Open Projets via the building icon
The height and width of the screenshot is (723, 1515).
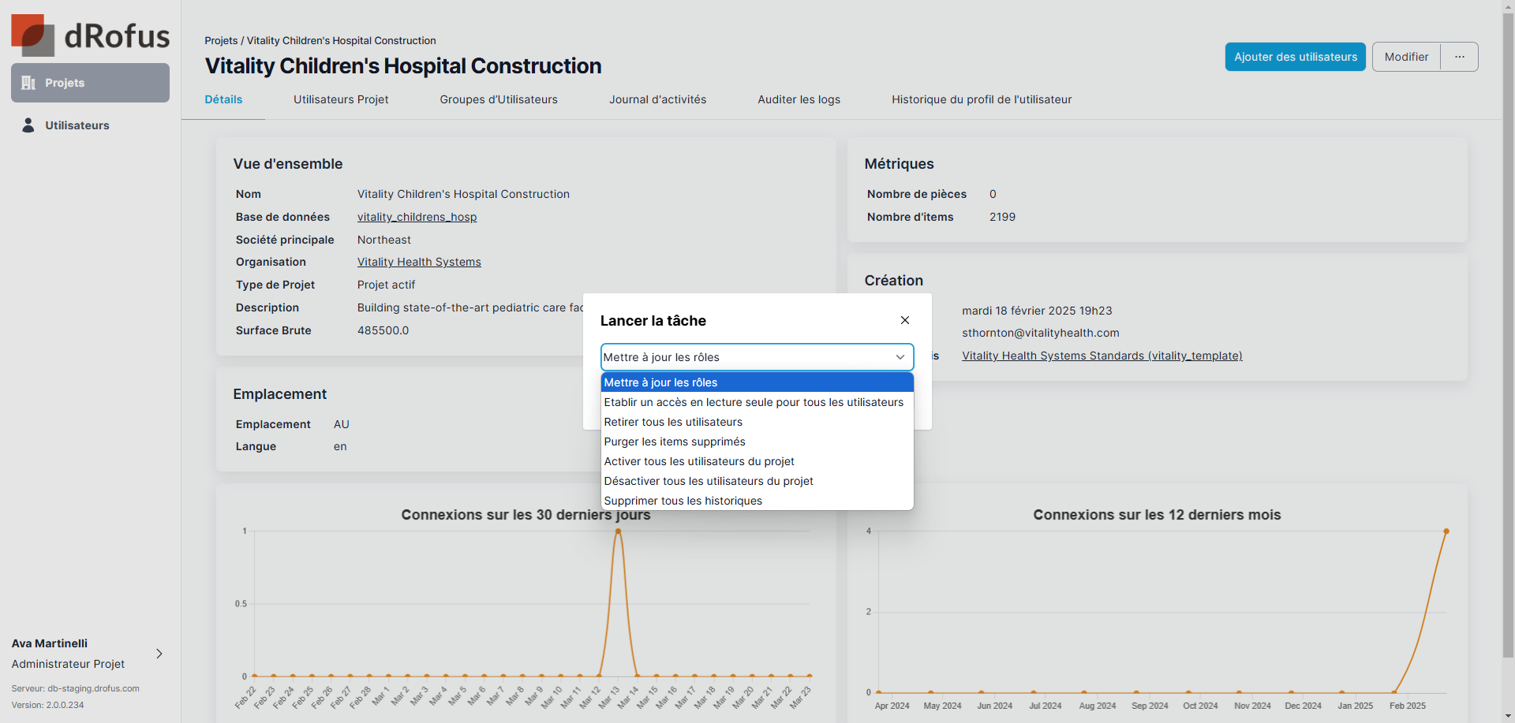click(28, 83)
